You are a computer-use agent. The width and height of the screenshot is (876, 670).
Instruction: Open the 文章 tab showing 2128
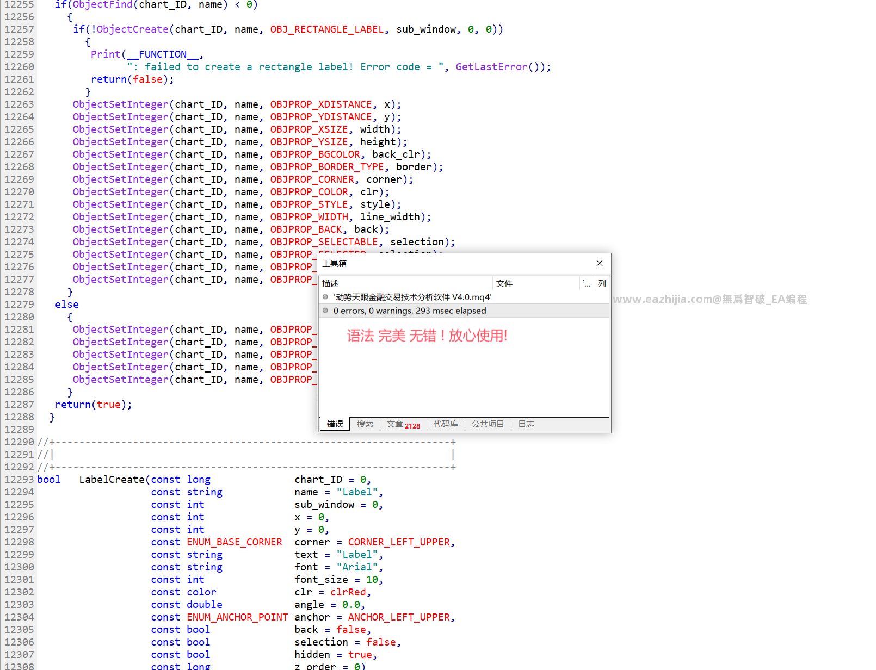(x=403, y=425)
